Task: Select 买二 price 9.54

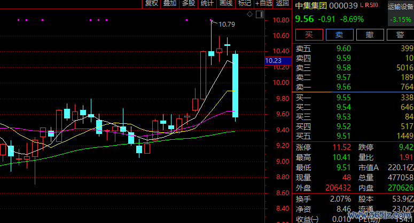Action: 343,107
